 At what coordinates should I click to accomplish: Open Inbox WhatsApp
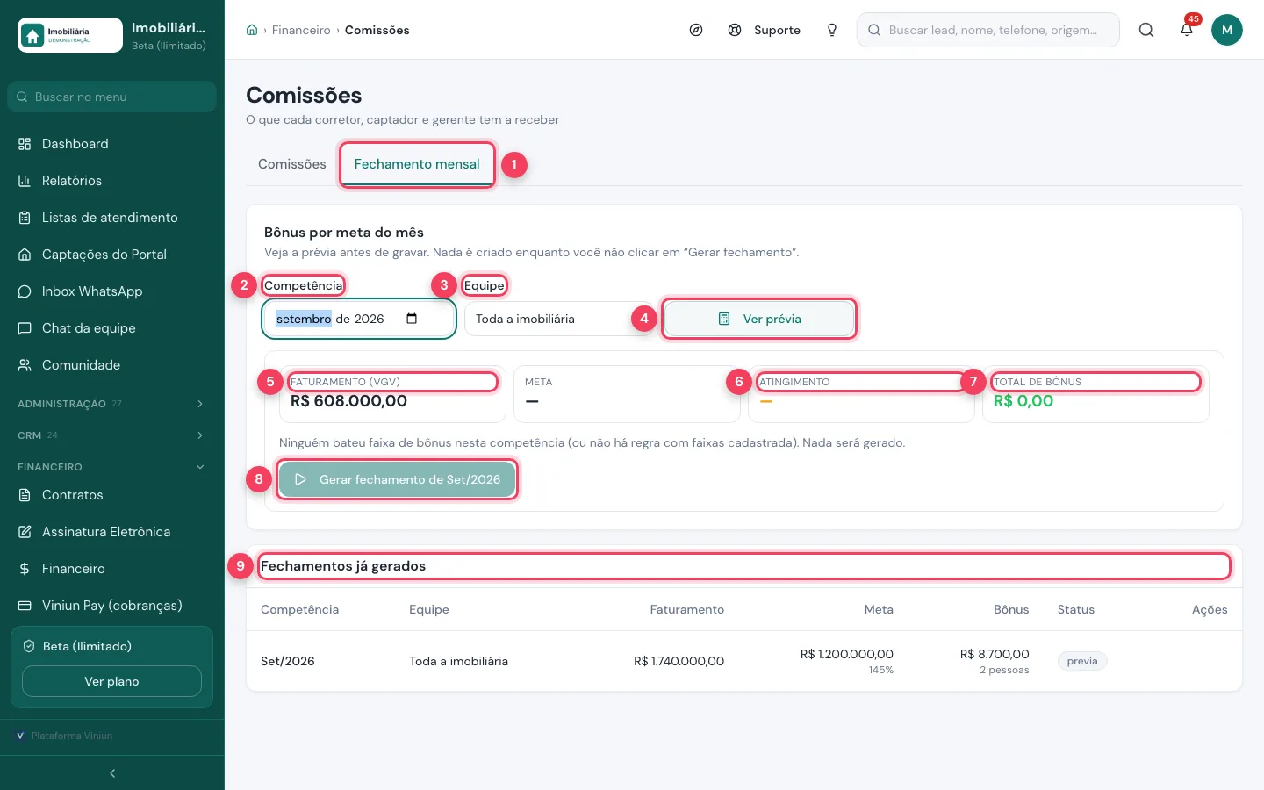(x=111, y=291)
